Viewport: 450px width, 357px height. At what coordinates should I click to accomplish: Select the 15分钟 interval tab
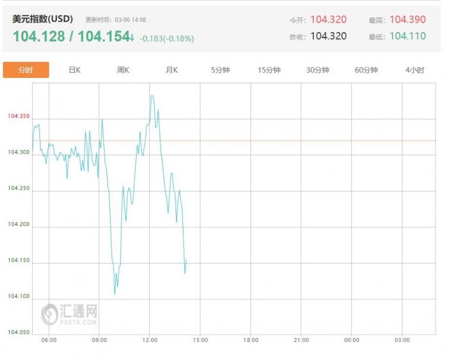[x=269, y=70]
